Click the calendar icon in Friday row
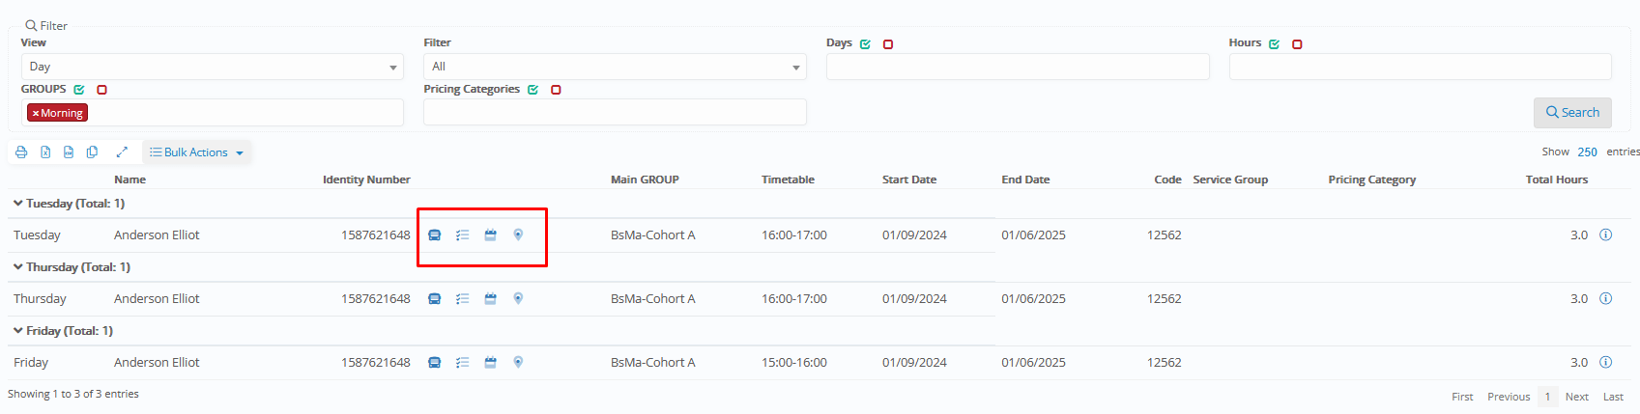The width and height of the screenshot is (1640, 414). pos(490,363)
